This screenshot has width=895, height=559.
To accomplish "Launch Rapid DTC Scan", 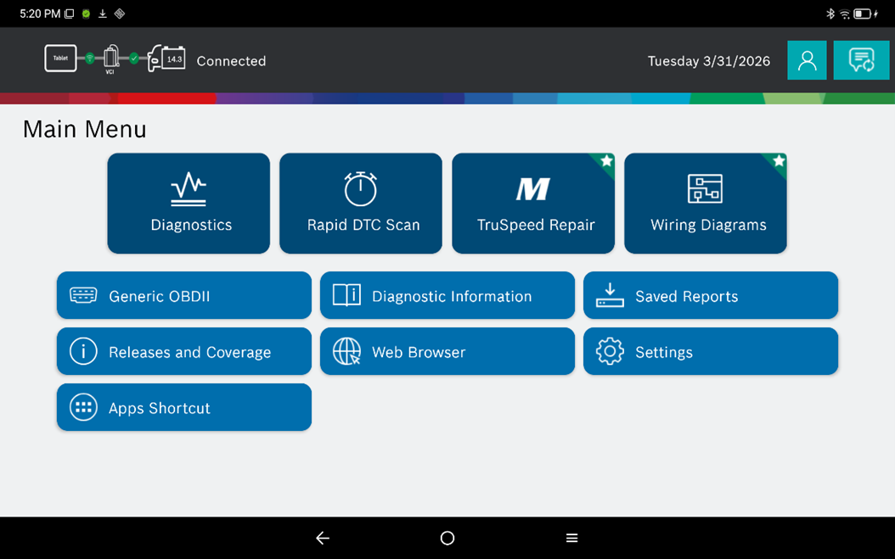I will 361,204.
